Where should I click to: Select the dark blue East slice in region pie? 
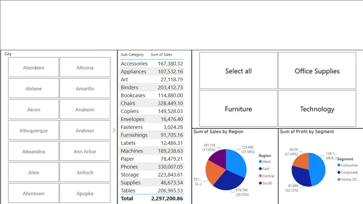(228, 181)
